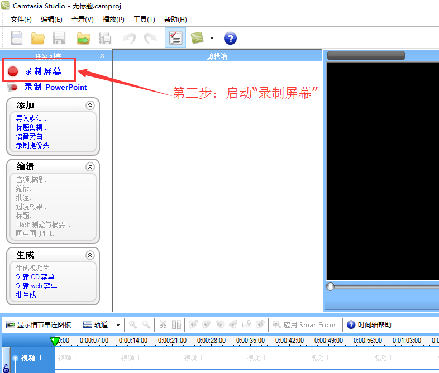439x373 pixels.
Task: Click the 显示情节串连图板 storyboard icon
Action: click(x=10, y=324)
